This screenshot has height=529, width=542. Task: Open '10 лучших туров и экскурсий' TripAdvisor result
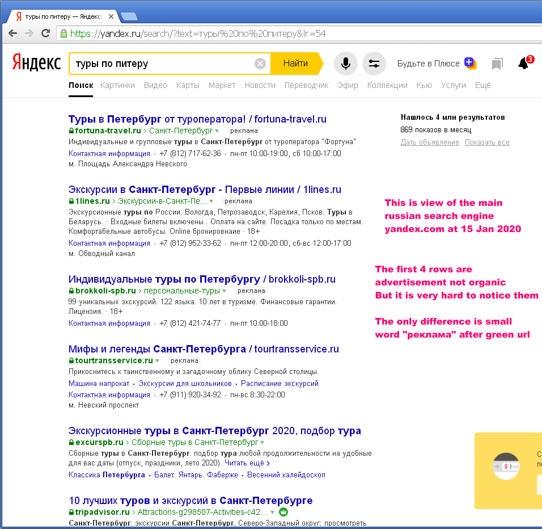pos(190,501)
